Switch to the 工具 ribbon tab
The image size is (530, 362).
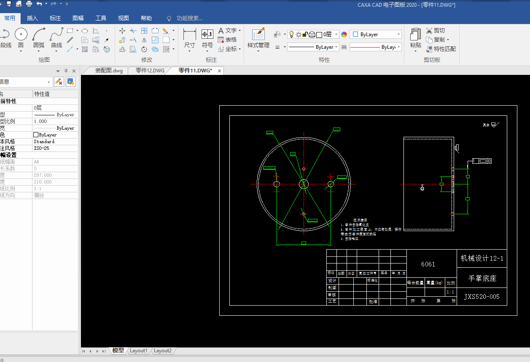pos(101,18)
